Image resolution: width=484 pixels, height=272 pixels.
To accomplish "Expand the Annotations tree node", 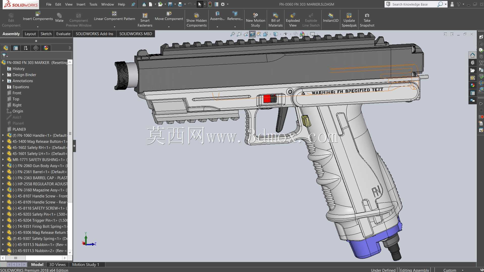I will (x=3, y=81).
